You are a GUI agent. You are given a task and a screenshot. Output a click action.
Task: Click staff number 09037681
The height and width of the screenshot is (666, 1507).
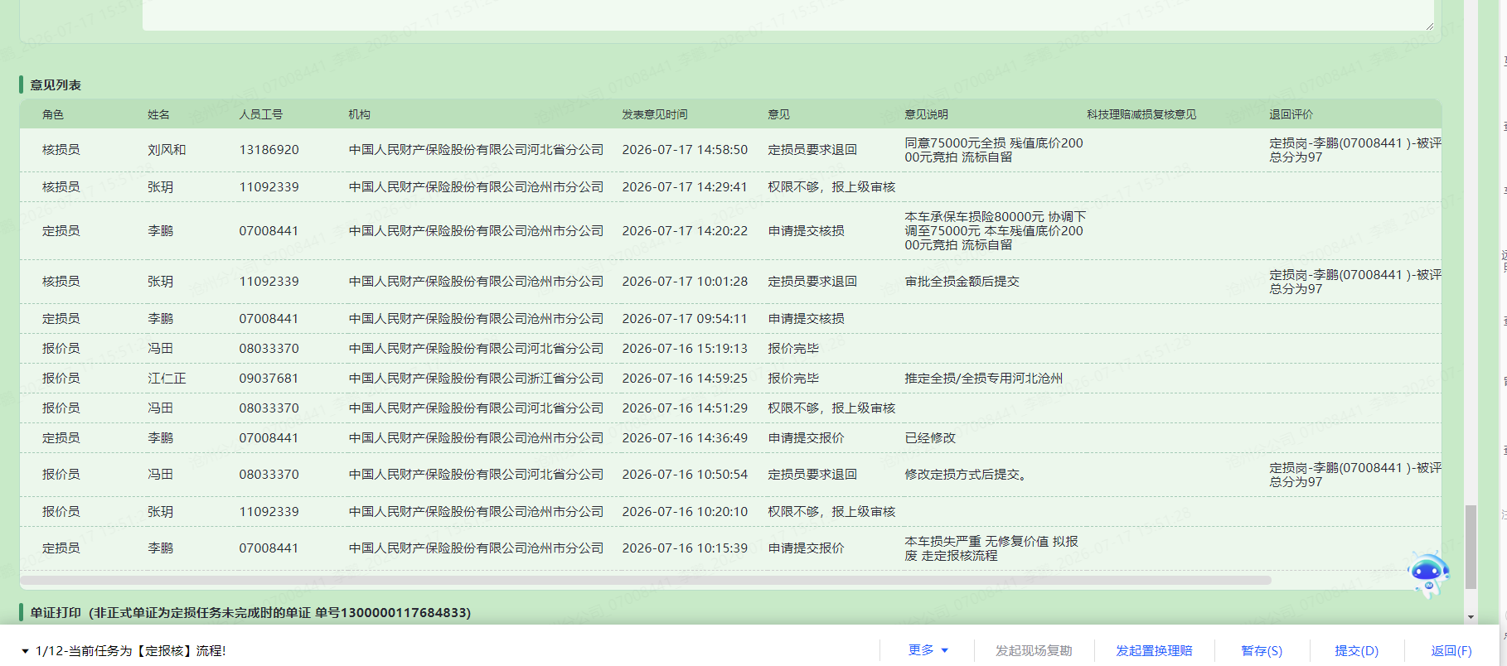point(269,379)
